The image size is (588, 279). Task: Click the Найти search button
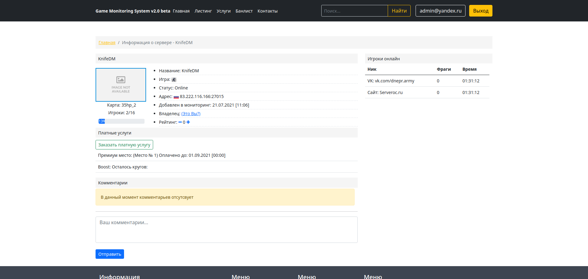399,11
